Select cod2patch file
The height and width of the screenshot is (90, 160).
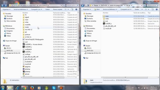(28, 49)
